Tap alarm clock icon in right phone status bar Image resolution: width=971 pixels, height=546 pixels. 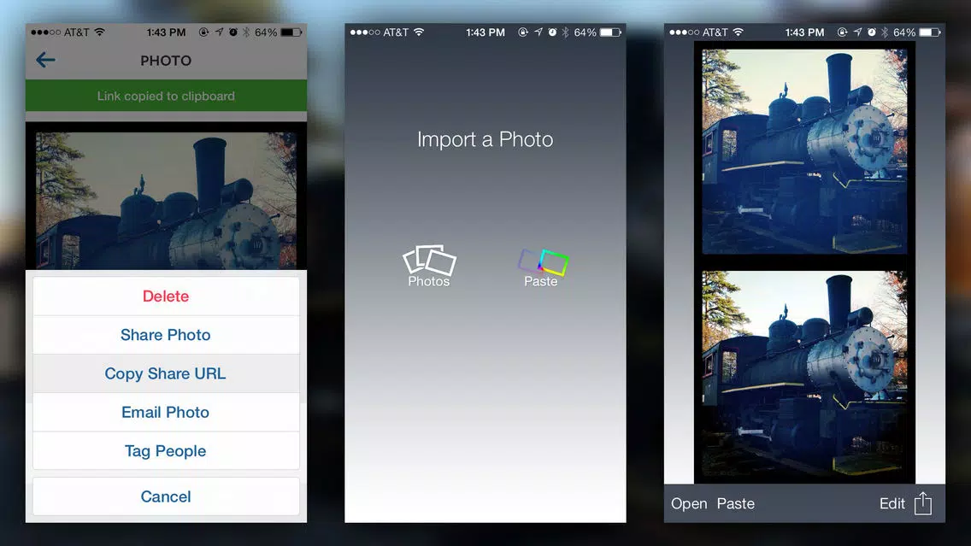tap(871, 32)
